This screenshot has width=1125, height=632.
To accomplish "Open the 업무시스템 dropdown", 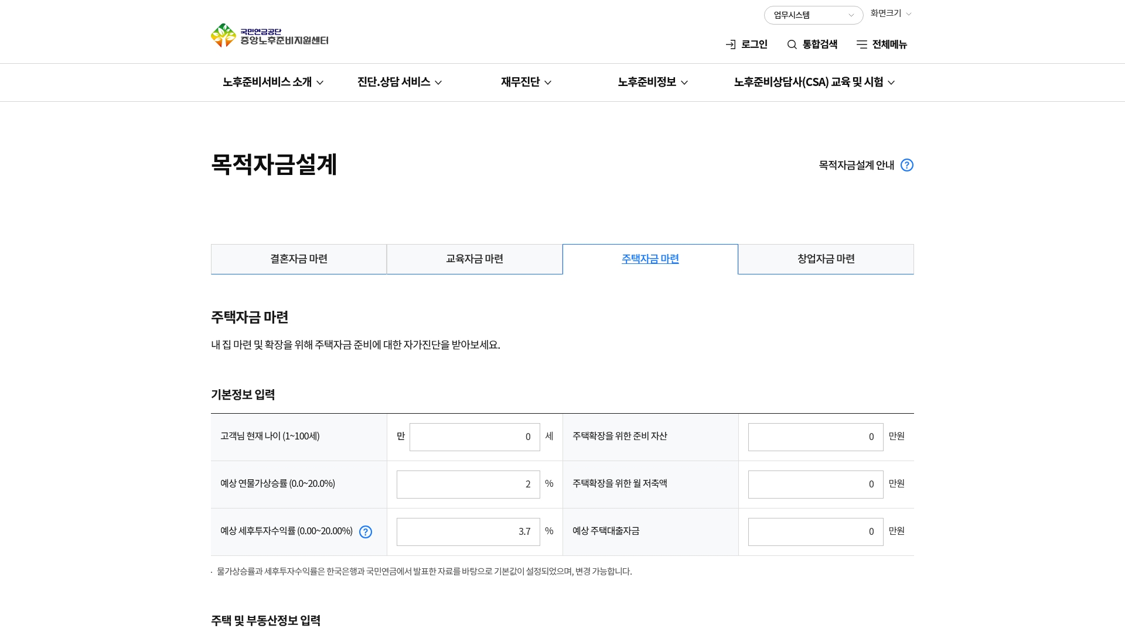I will click(x=813, y=15).
